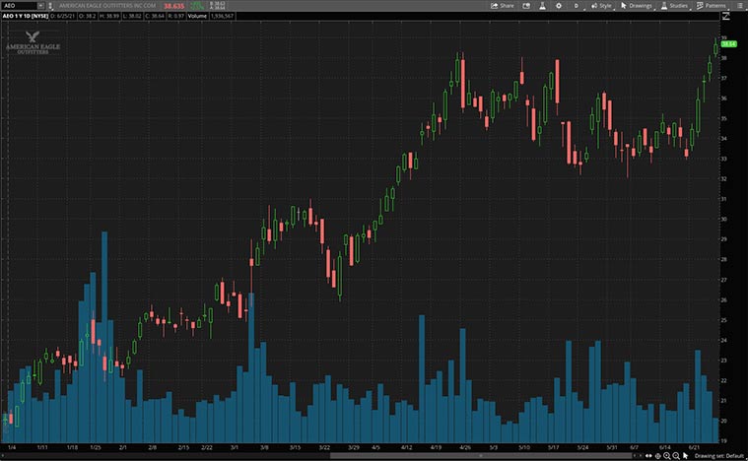Click the 'D: 6/25/21' date value
This screenshot has width=748, height=461.
pos(63,16)
